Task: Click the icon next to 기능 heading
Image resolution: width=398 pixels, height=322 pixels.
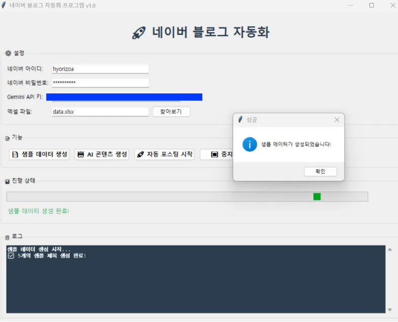Action: click(8, 138)
